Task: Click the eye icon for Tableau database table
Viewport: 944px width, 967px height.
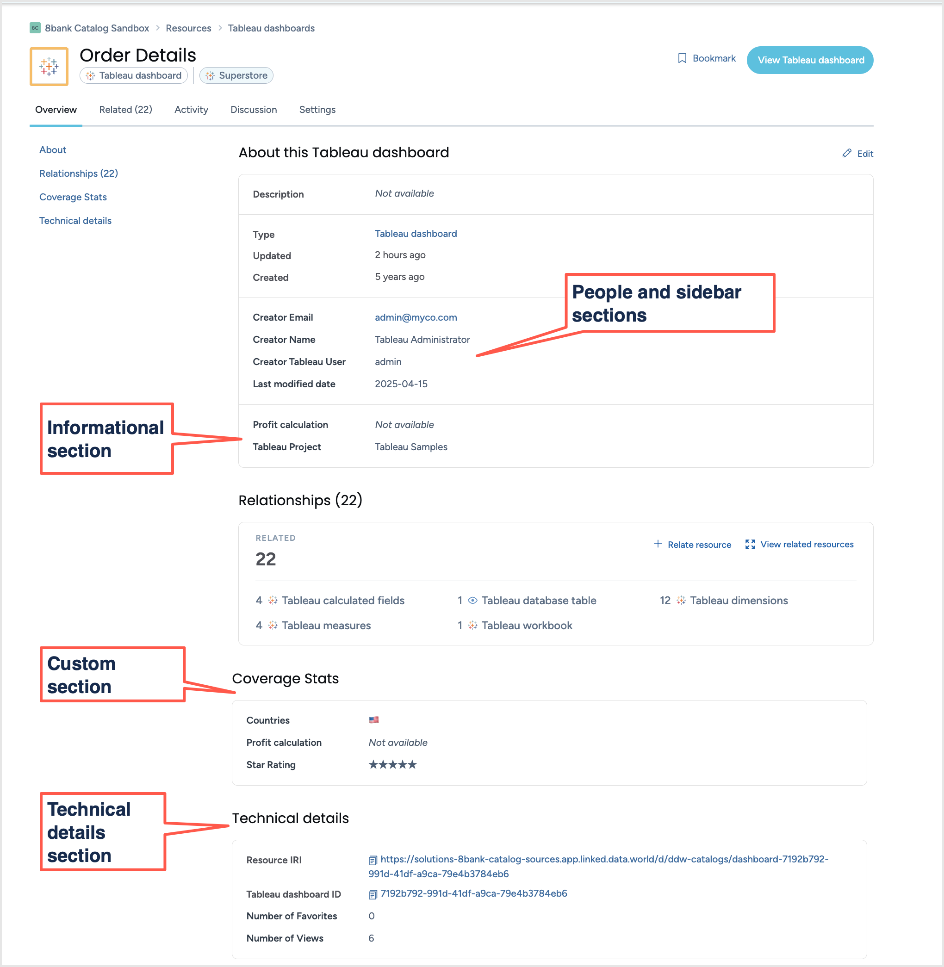Action: pos(472,600)
